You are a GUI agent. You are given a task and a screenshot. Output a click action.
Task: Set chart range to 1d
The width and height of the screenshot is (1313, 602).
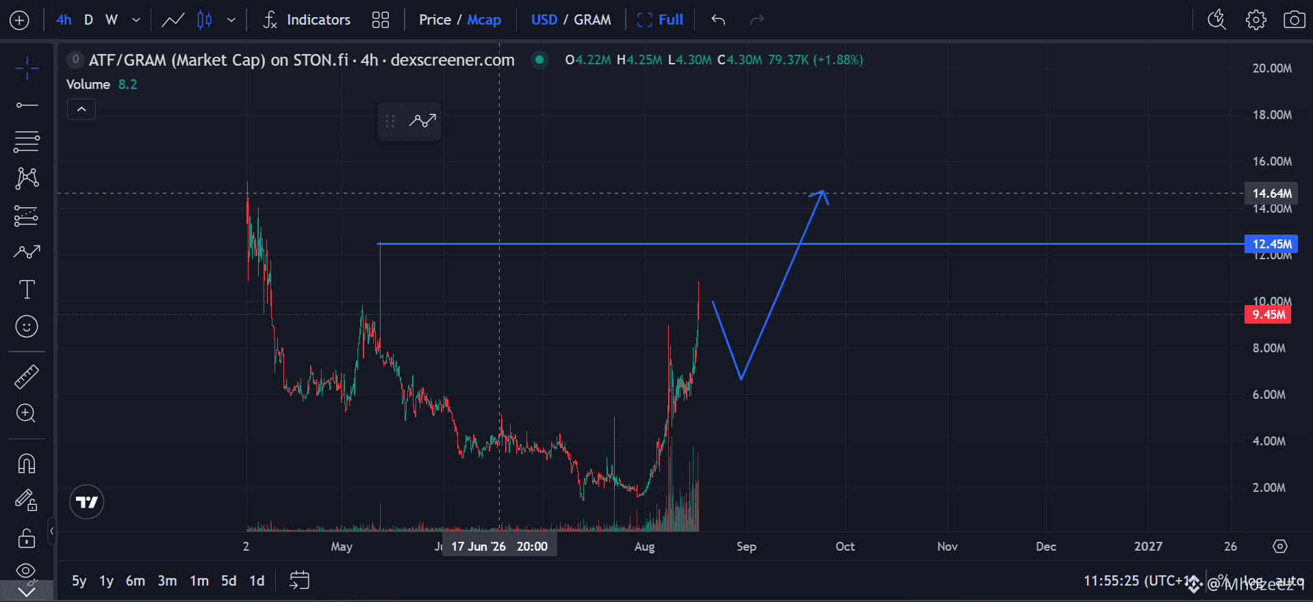[x=257, y=581]
